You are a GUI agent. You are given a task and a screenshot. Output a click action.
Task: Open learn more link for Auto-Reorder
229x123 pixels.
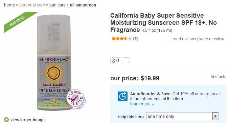142,104
